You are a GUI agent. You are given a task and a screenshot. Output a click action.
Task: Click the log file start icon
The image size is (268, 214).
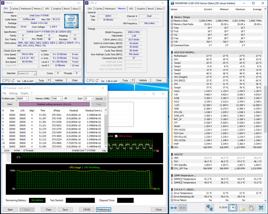(242, 208)
